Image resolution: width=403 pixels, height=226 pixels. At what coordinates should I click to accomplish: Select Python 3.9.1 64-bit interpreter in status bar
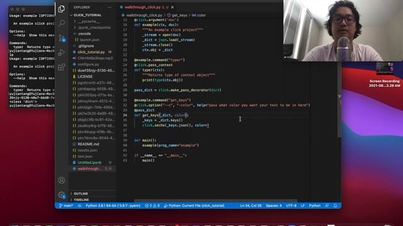pyautogui.click(x=113, y=206)
